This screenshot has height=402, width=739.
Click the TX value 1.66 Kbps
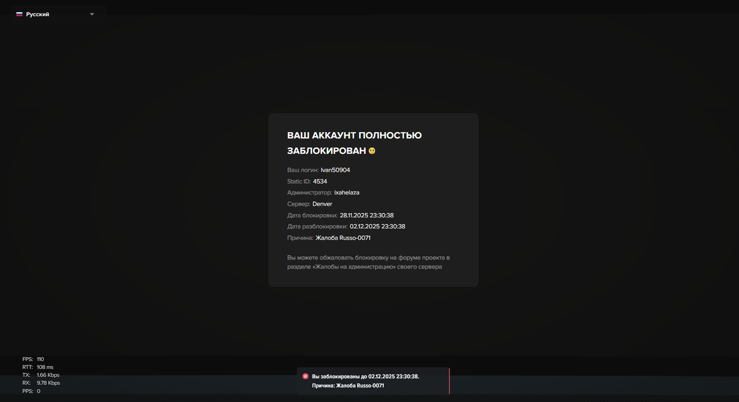pos(48,375)
